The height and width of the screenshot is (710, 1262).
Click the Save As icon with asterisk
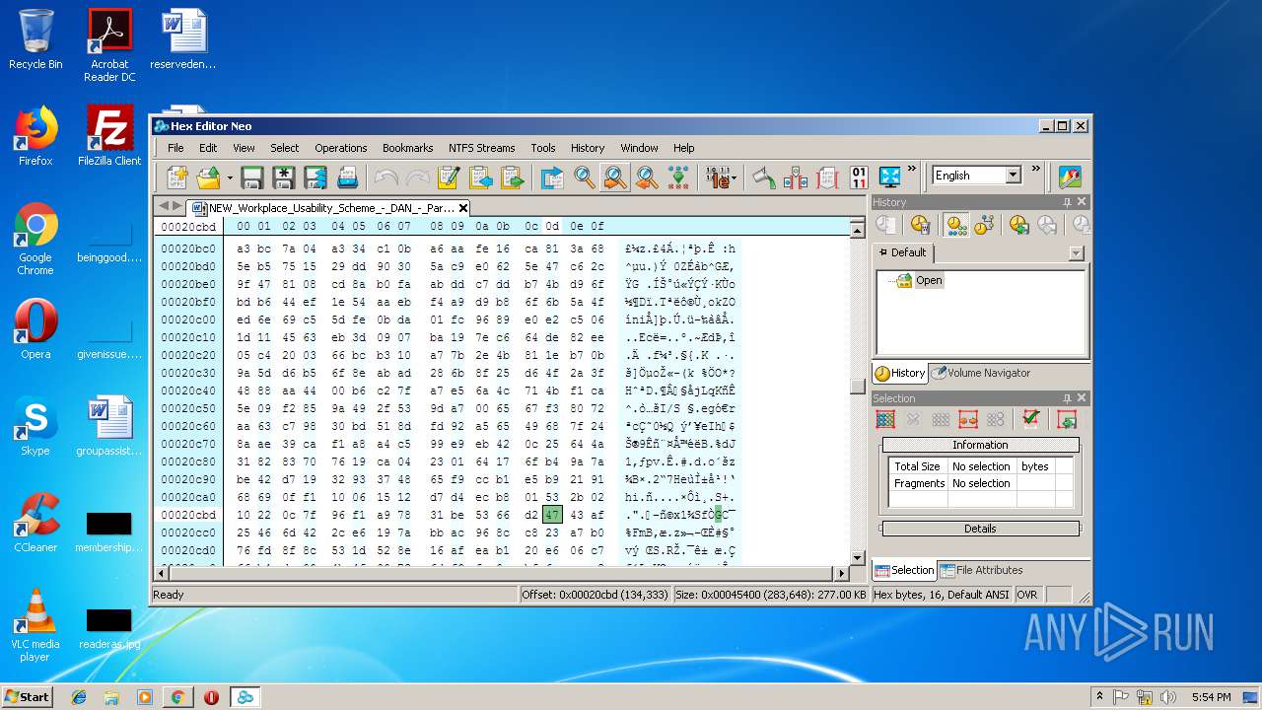click(284, 177)
